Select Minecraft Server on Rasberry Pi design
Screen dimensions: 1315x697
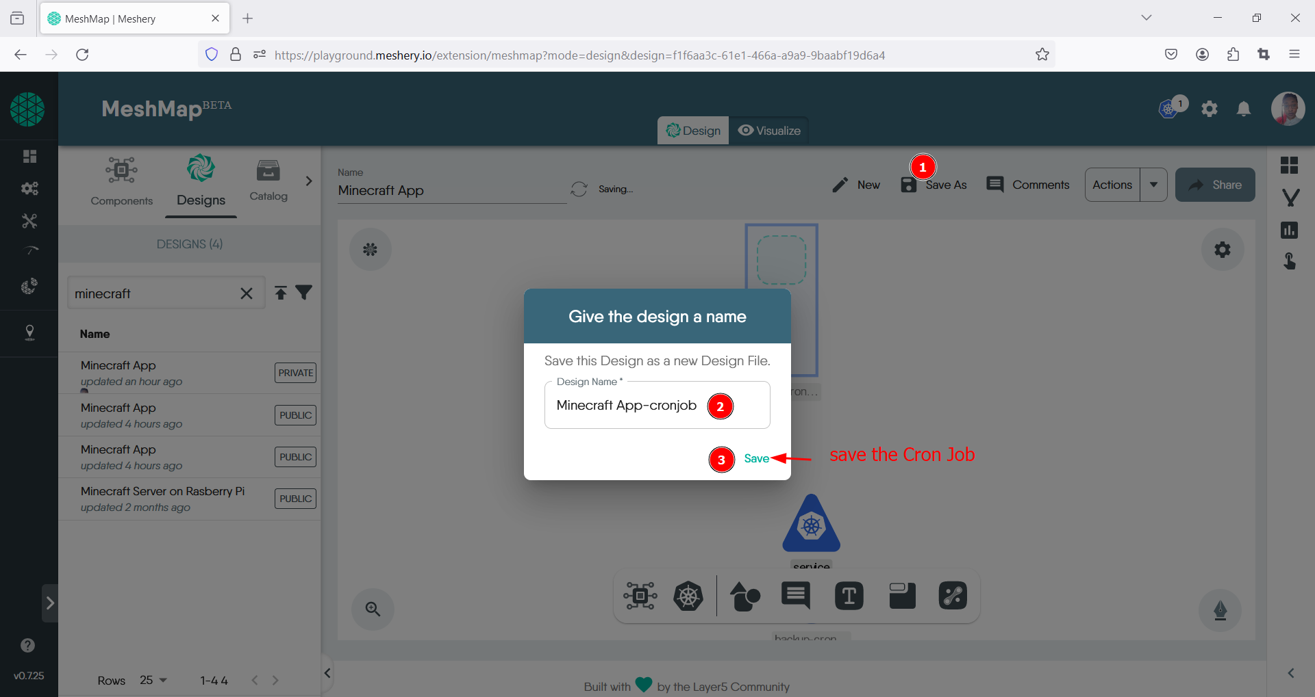(162, 491)
